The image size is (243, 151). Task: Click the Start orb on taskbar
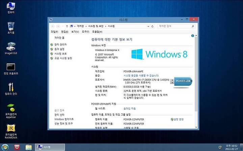pyautogui.click(x=5, y=147)
